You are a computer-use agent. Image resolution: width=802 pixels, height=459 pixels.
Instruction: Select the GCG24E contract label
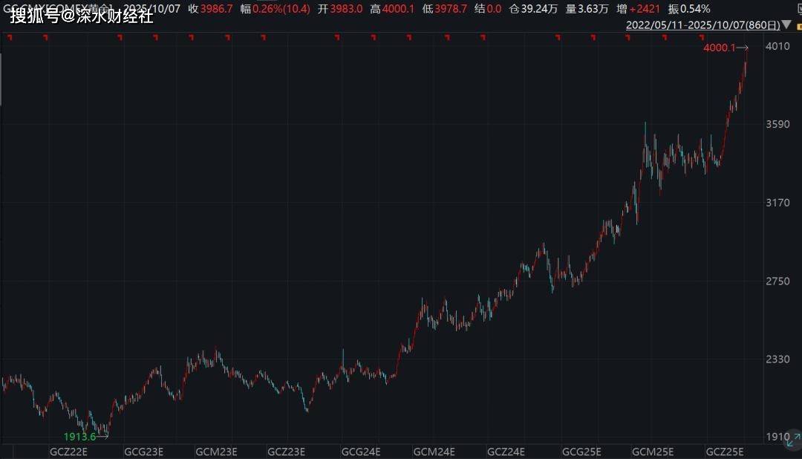361,452
